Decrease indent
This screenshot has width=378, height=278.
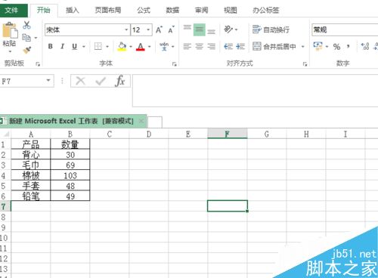[228, 46]
